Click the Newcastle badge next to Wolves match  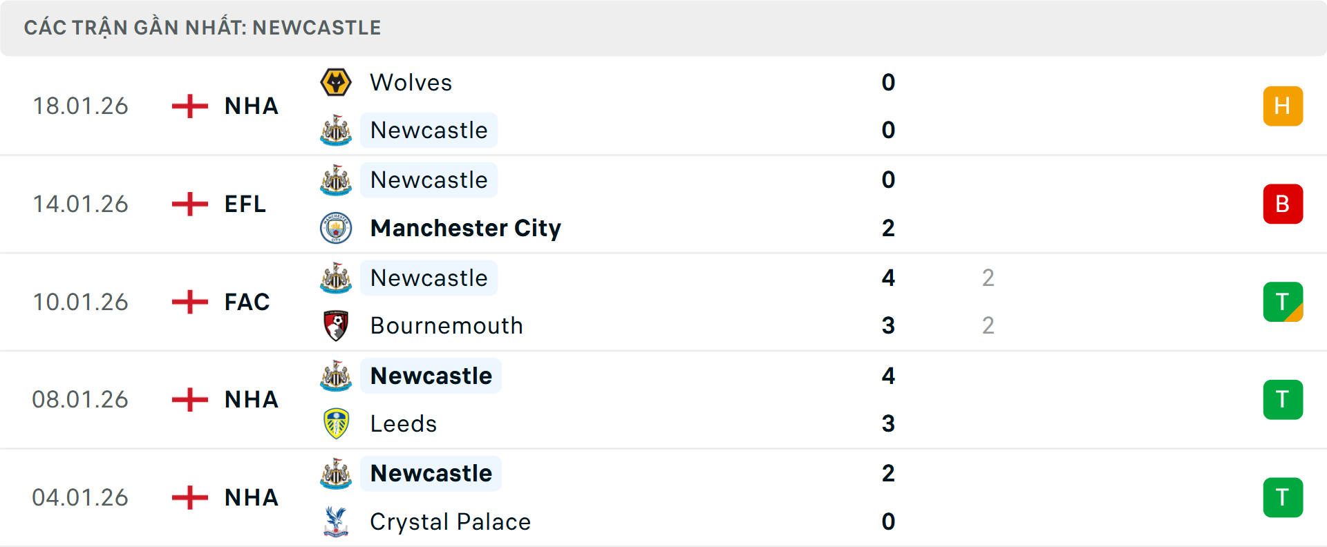336,130
